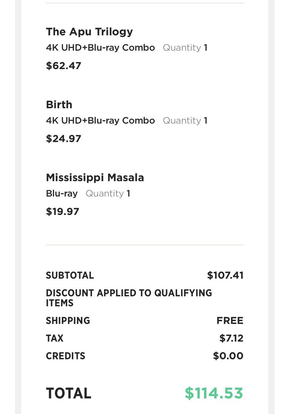Click the Discount Applied to Qualifying Items line

[x=129, y=298]
